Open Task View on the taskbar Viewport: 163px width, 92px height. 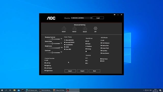[10, 90]
